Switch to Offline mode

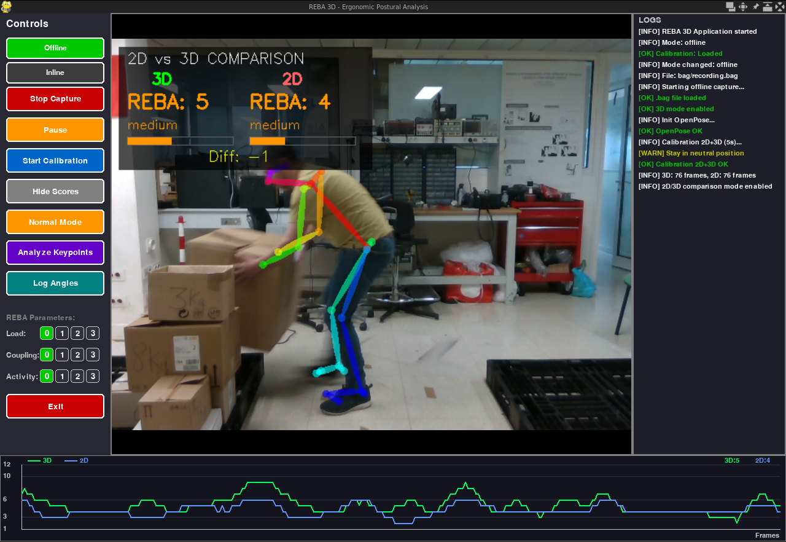point(55,48)
